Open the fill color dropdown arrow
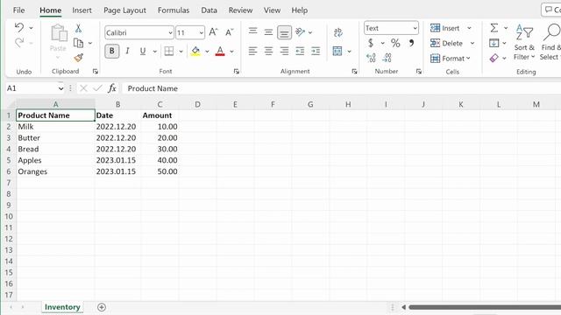This screenshot has width=561, height=315. coord(207,52)
